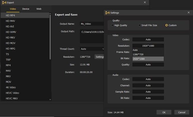Click the Duration value 00:00:20.00
Viewport: 193px width, 117px height.
86,72
